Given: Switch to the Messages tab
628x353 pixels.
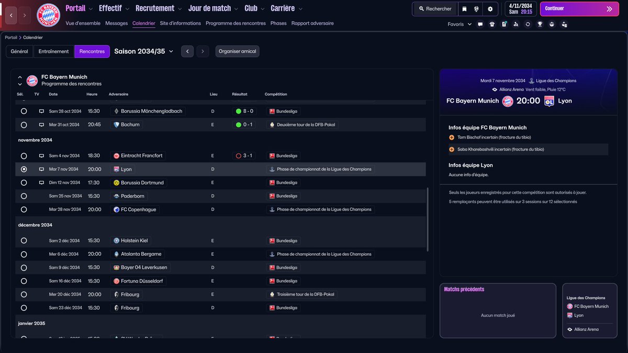Looking at the screenshot, I should pos(116,24).
